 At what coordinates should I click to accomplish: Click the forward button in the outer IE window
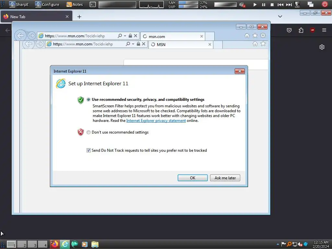[31, 36]
